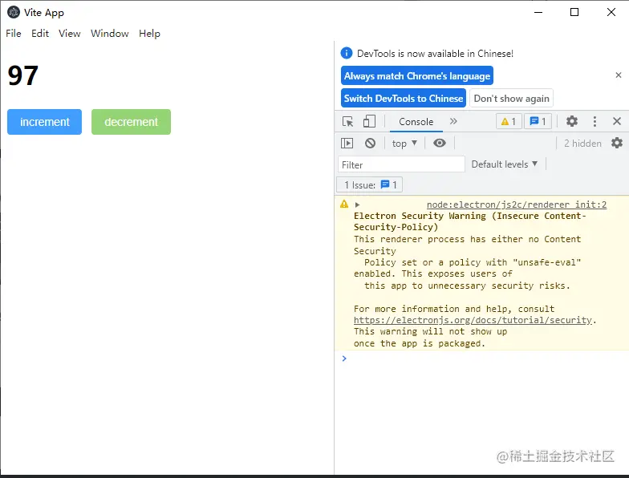Click the Vite App window icon
This screenshot has width=629, height=478.
pyautogui.click(x=13, y=12)
